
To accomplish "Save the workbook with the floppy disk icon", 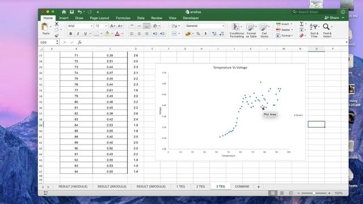I will coord(72,12).
